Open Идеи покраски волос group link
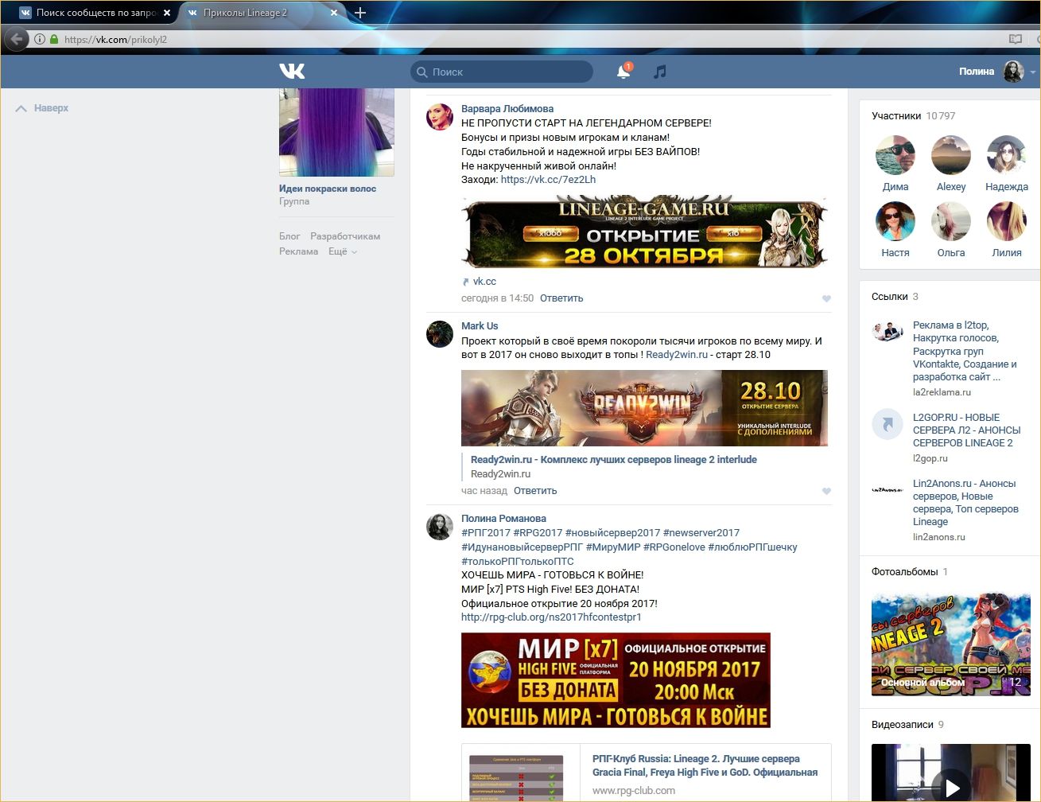This screenshot has height=802, width=1041. click(328, 189)
